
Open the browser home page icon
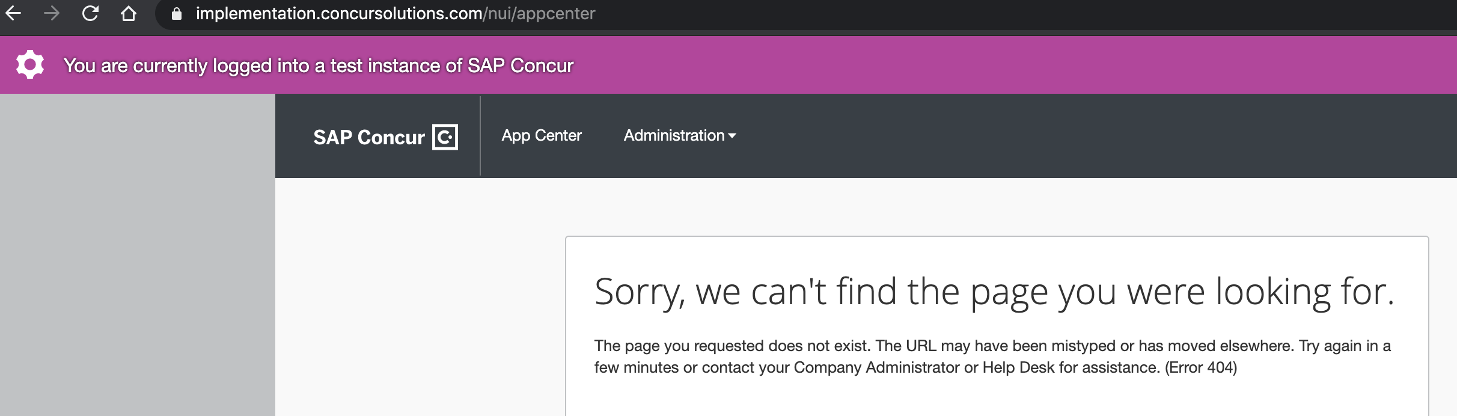pos(129,13)
